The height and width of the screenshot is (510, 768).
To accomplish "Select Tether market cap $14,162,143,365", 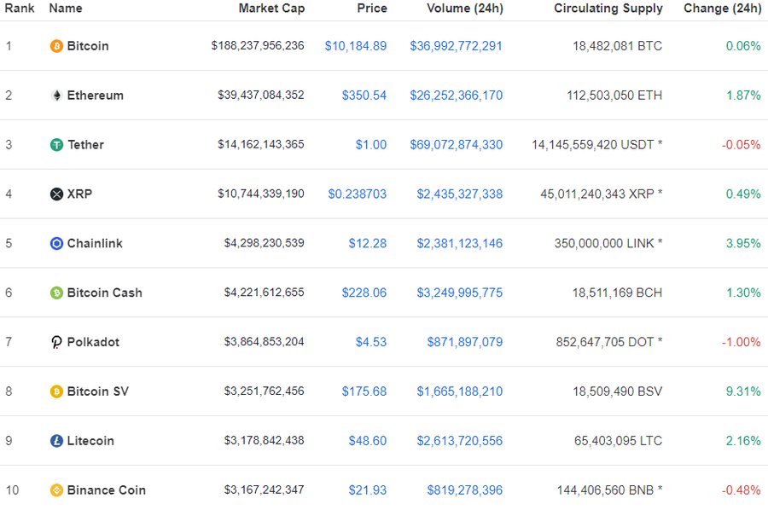I will [261, 144].
